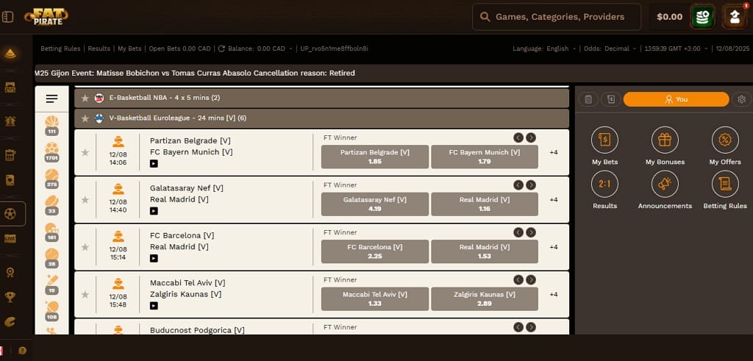Open the My Bonuses gift icon
This screenshot has width=753, height=361.
[x=665, y=140]
